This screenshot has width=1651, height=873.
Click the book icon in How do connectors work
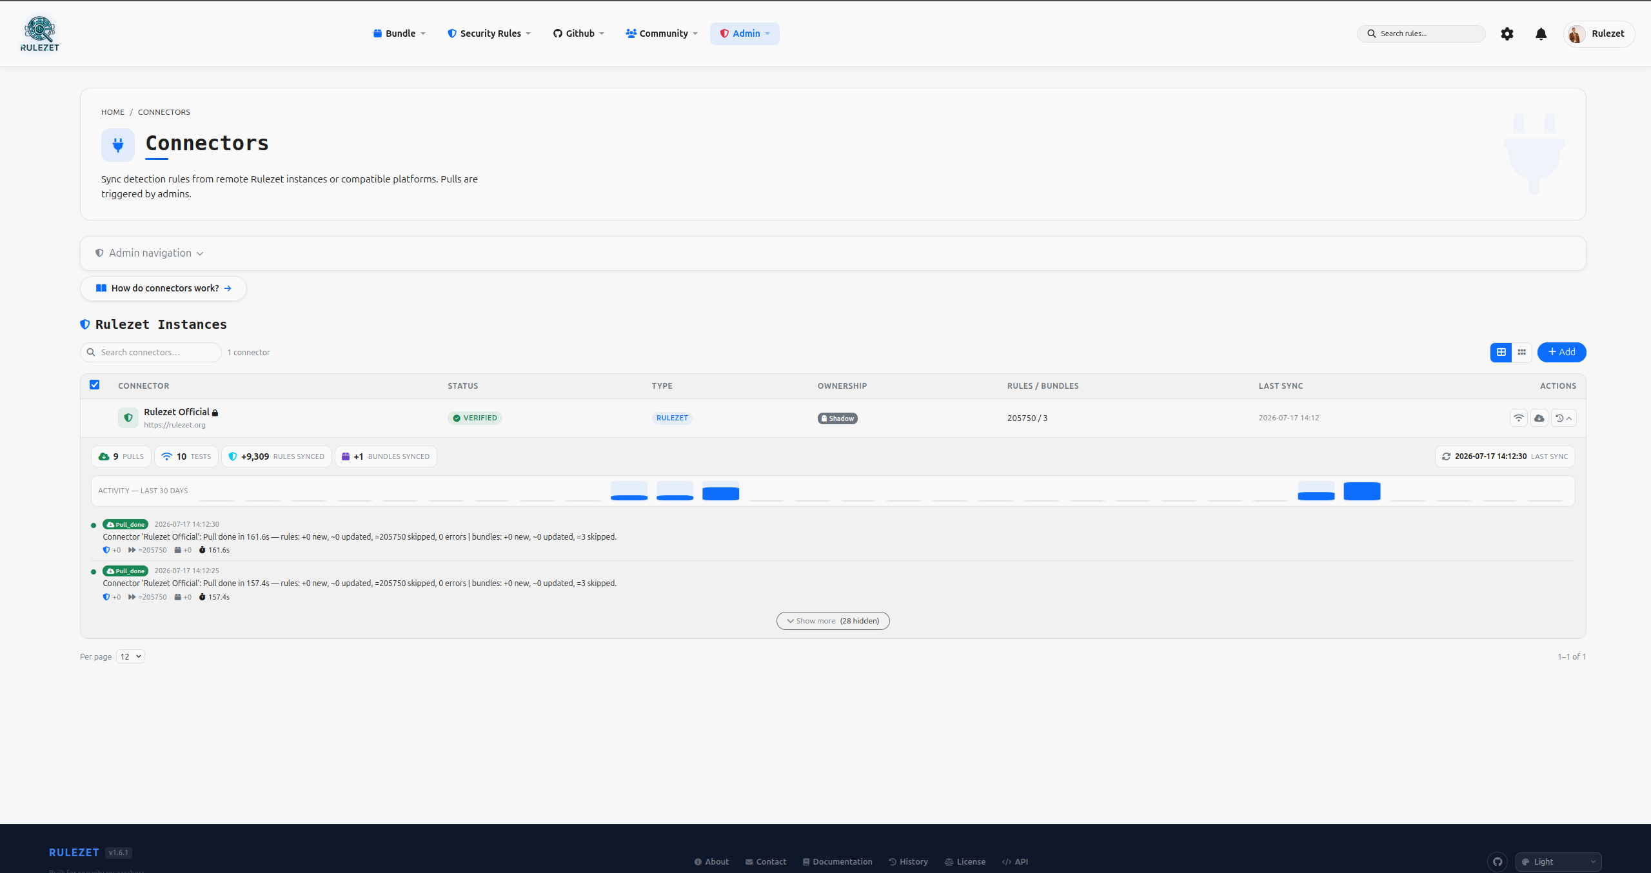(101, 288)
